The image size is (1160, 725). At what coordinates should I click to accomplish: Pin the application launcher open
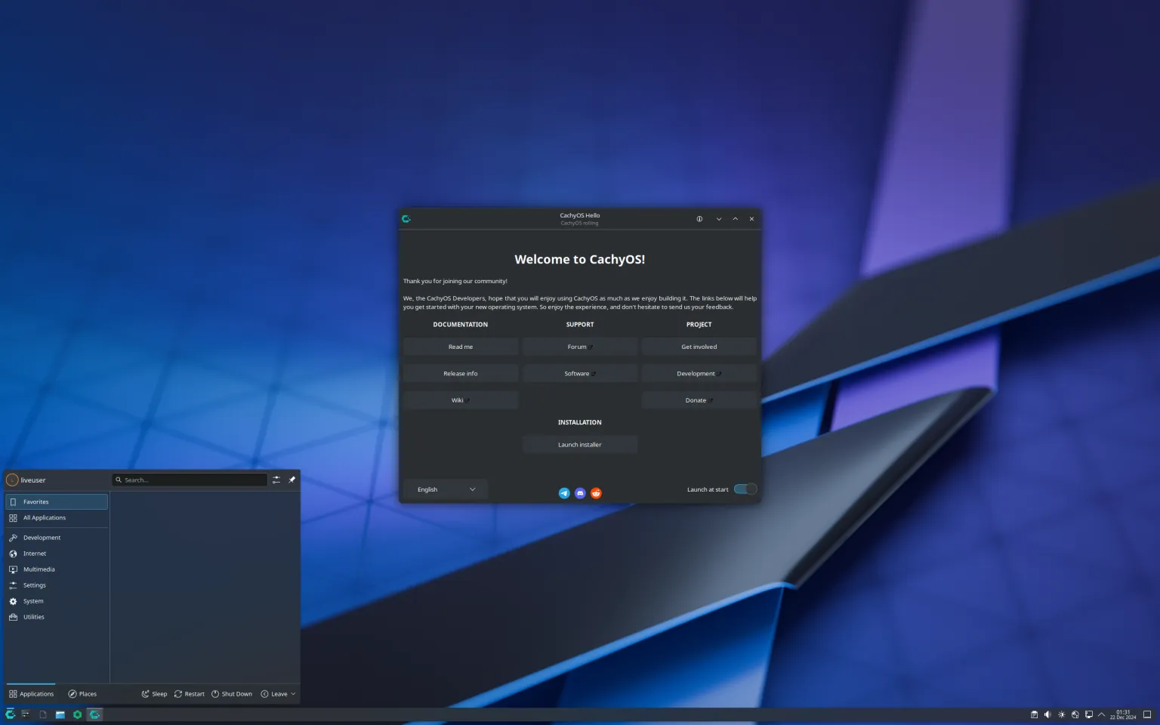[292, 480]
